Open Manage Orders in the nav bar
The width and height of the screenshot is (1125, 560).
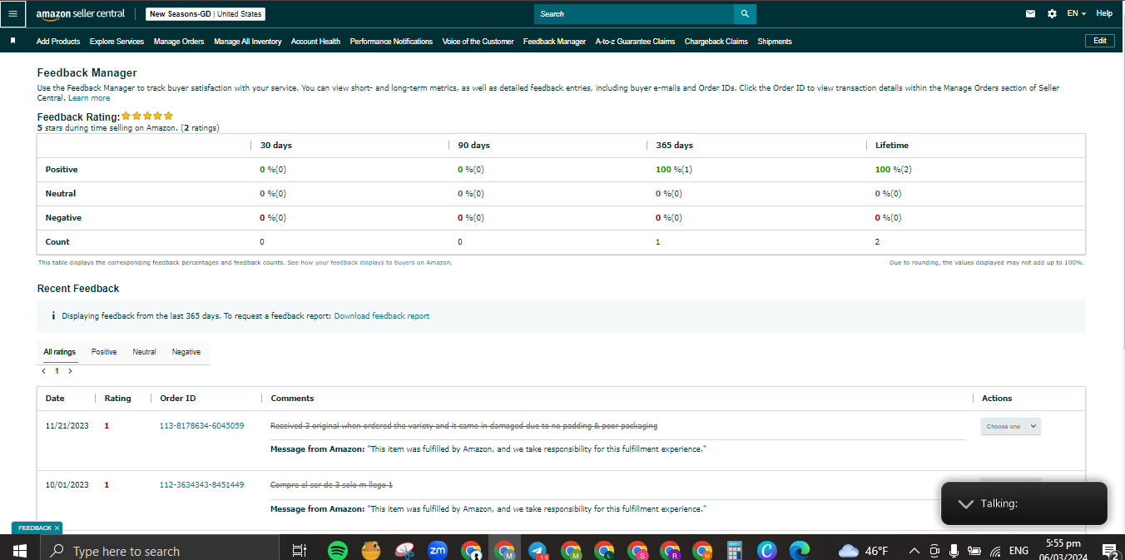(x=179, y=41)
